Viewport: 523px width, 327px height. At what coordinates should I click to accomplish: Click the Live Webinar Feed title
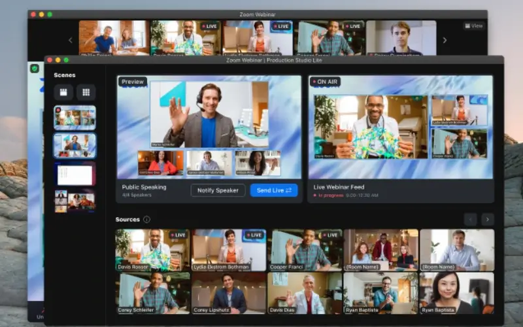(x=339, y=187)
